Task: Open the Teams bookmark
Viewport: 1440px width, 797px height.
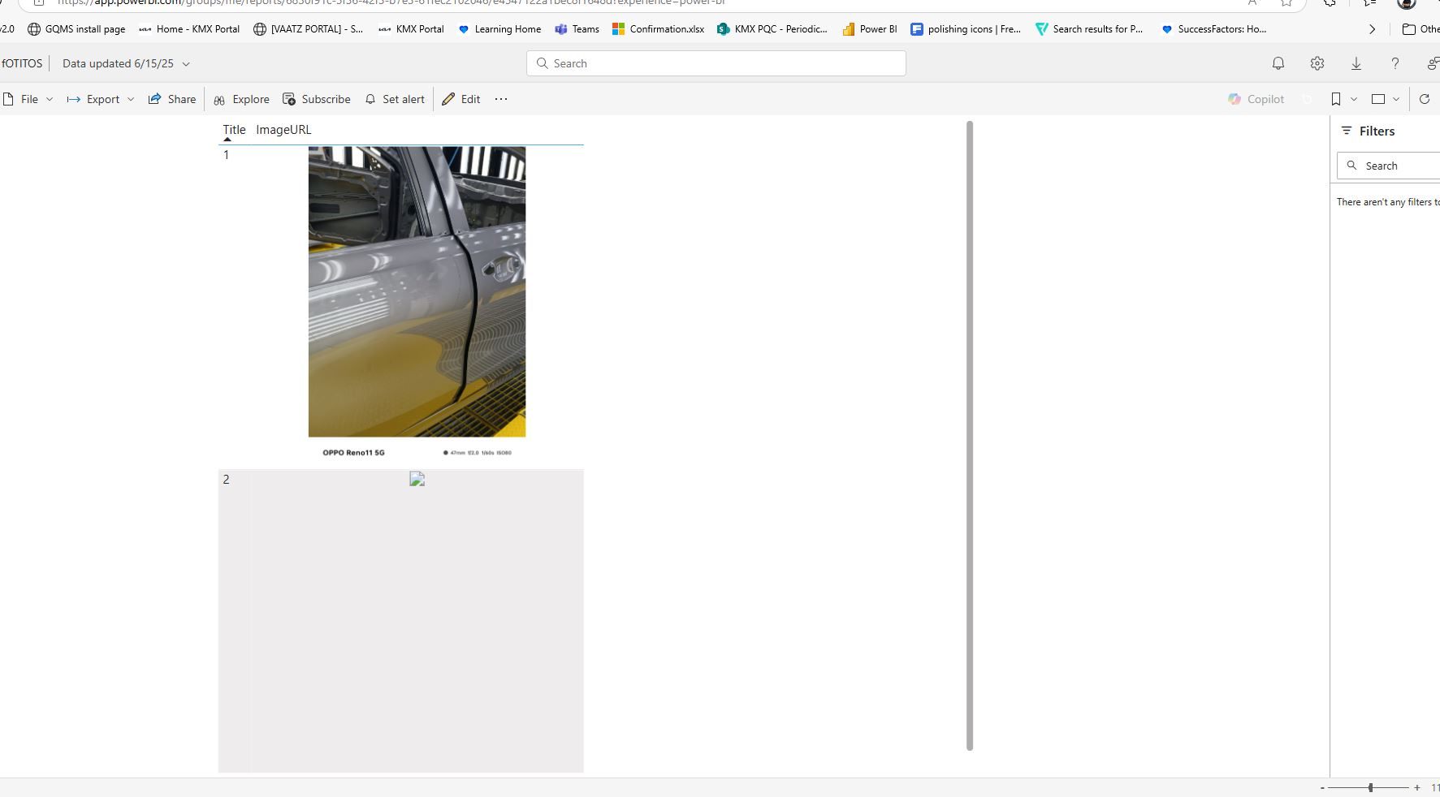Action: pos(577,29)
